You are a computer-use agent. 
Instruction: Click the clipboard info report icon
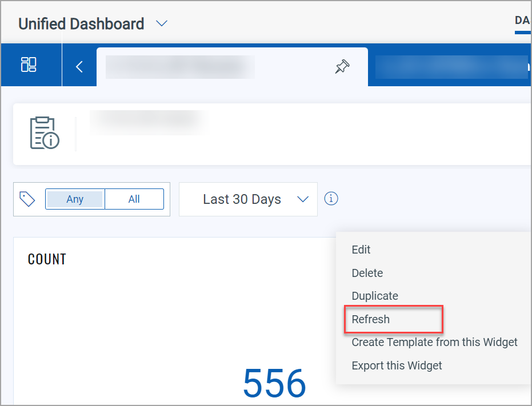[45, 133]
